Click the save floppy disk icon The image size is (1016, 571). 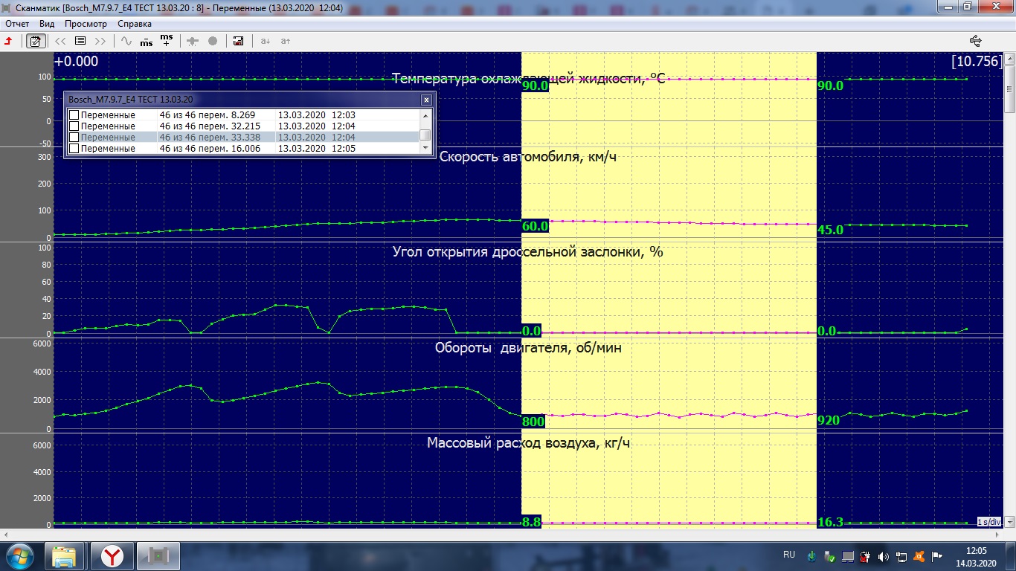[x=239, y=41]
